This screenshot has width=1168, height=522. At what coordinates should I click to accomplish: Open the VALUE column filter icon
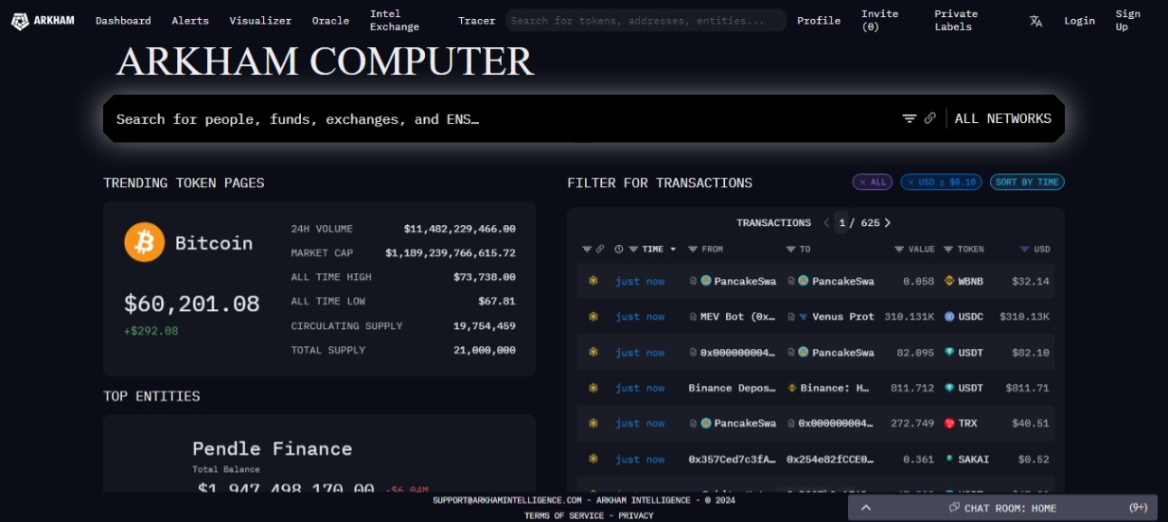[x=899, y=250]
